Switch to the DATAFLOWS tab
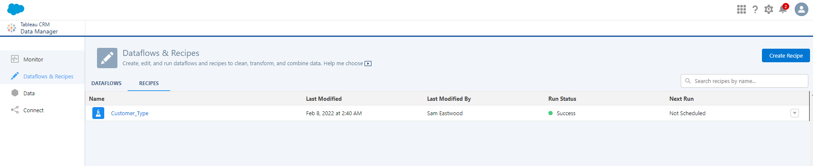813x166 pixels. [106, 83]
